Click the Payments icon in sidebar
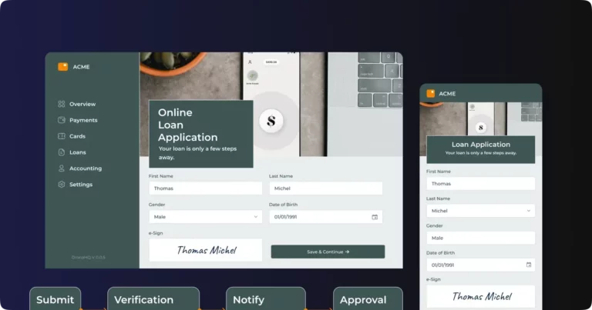This screenshot has height=310, width=592. point(62,120)
